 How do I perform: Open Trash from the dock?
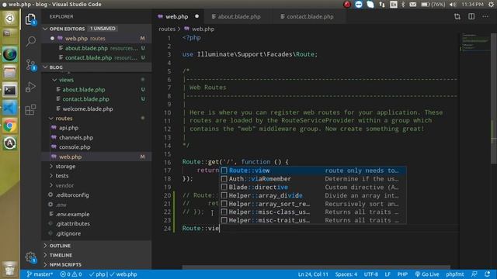point(10,269)
